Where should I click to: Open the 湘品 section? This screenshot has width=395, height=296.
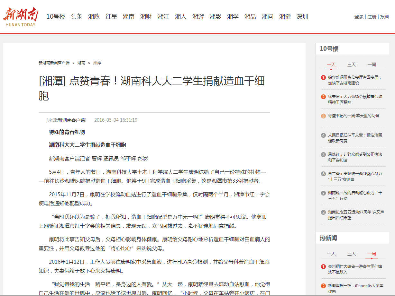(250, 17)
